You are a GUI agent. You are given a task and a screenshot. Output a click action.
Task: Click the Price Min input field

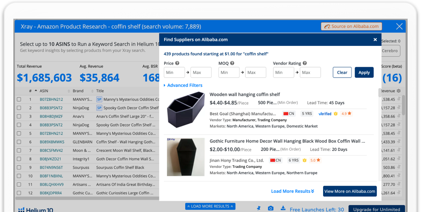(x=174, y=73)
